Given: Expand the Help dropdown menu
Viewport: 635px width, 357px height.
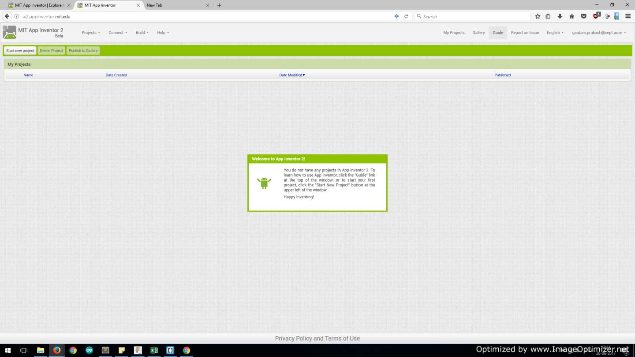Looking at the screenshot, I should [x=163, y=33].
